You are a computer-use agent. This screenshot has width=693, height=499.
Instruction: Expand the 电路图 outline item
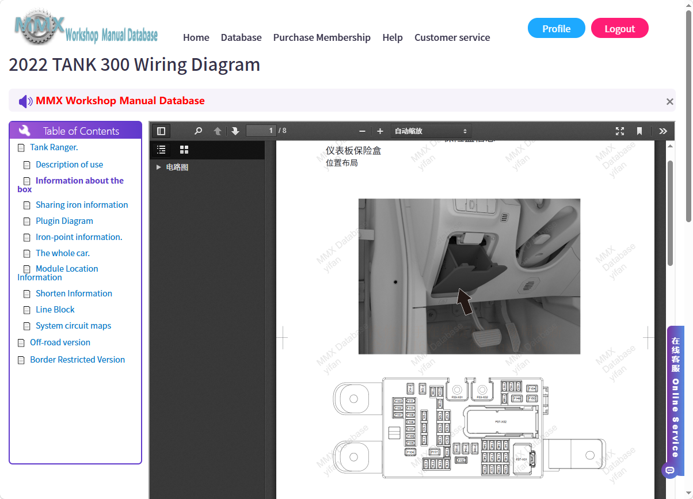point(158,167)
